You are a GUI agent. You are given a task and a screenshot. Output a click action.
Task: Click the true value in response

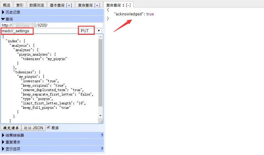click(150, 14)
